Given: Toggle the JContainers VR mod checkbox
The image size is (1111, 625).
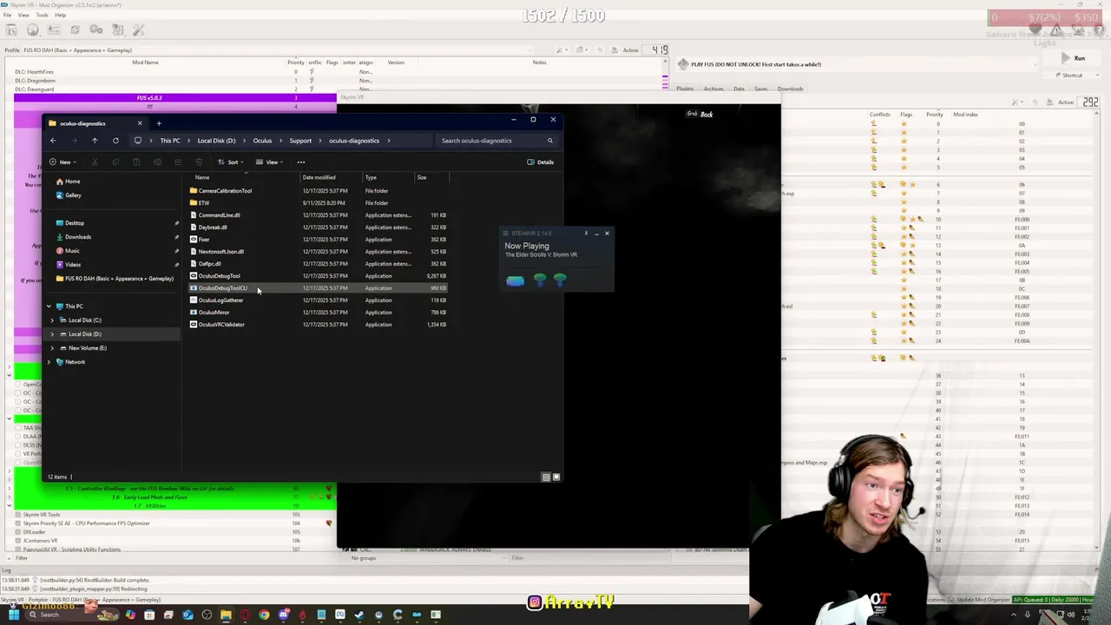Looking at the screenshot, I should coord(18,541).
